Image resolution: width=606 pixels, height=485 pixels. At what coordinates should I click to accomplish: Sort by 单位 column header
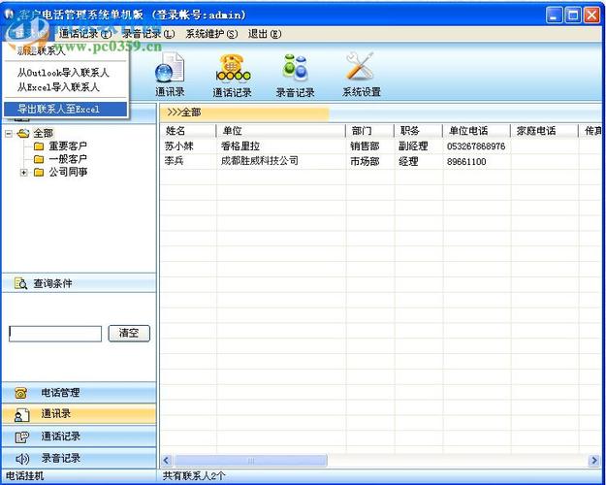(281, 131)
